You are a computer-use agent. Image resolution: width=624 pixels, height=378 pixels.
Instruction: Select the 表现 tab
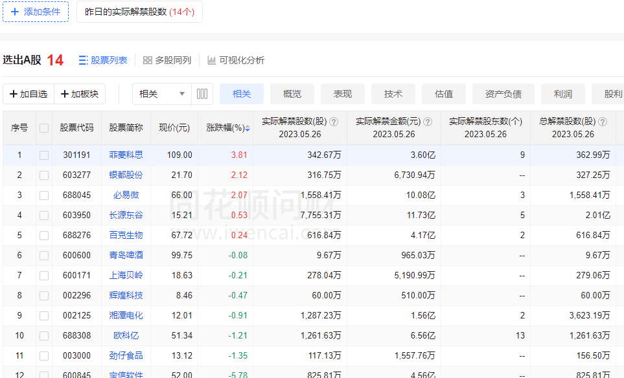tap(343, 94)
